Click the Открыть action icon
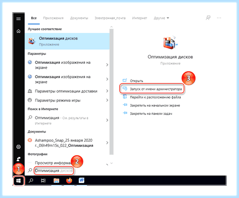 click(125, 81)
